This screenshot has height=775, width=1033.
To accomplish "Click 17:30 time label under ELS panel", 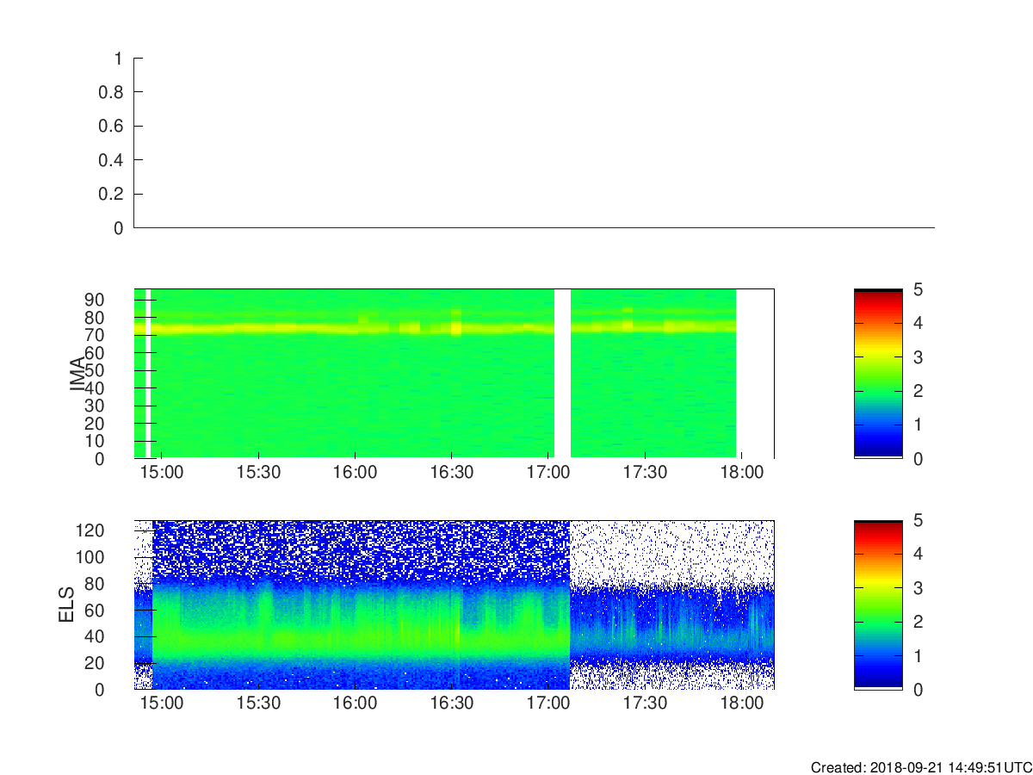I will (645, 703).
